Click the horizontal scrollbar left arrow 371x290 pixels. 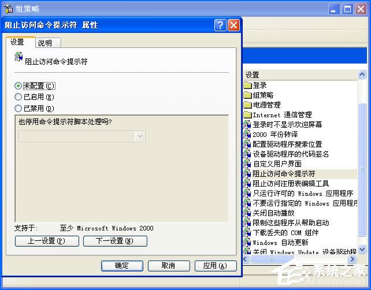[246, 259]
